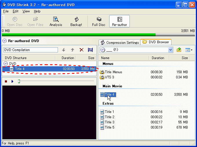
Task: Open the File menu
Action: coord(6,11)
